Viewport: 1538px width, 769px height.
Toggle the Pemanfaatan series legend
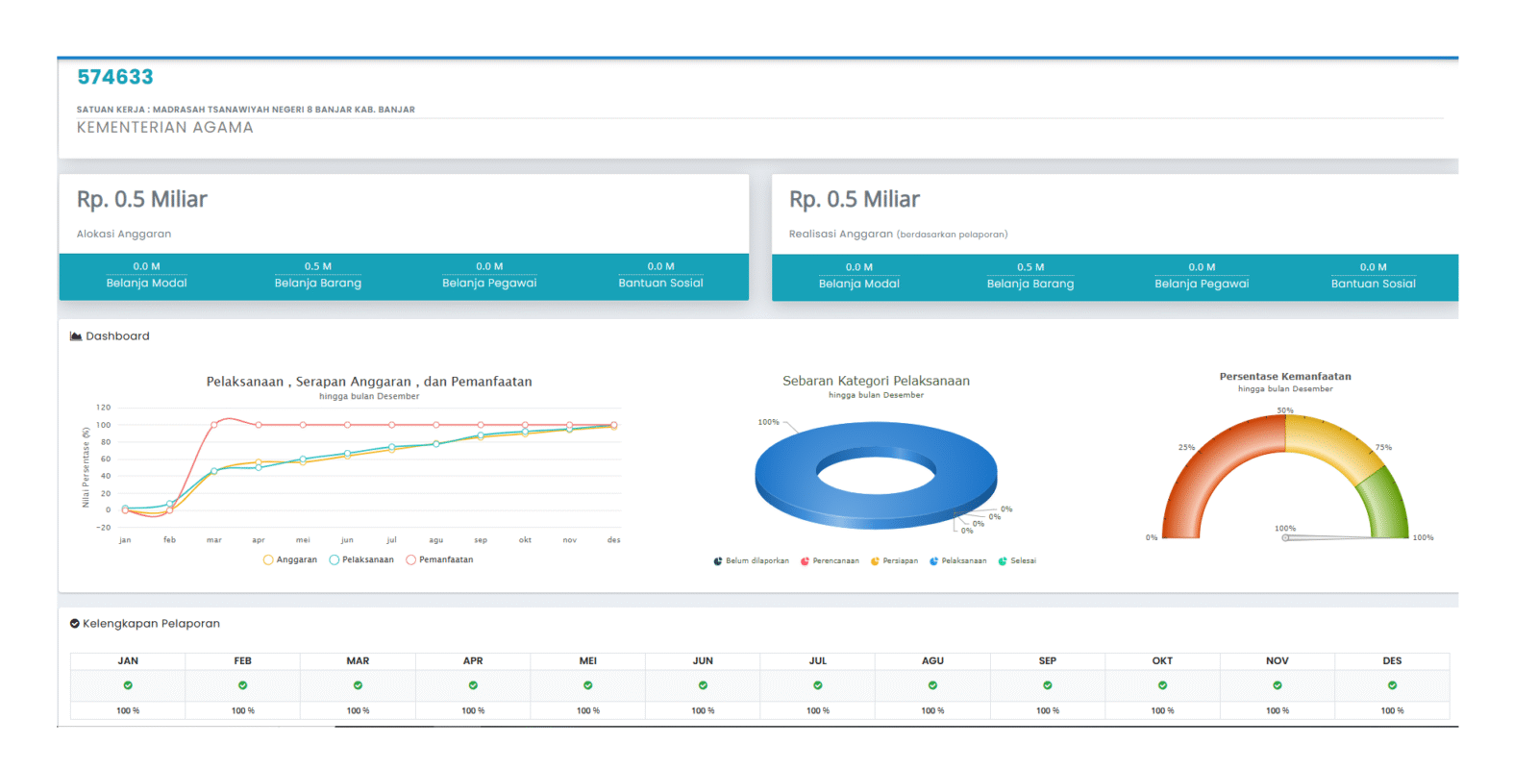pyautogui.click(x=439, y=559)
